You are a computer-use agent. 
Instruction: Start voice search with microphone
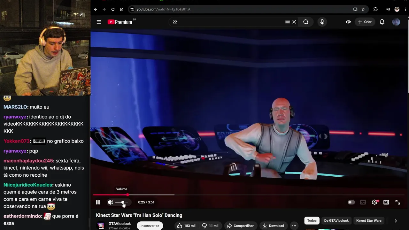pos(322,22)
